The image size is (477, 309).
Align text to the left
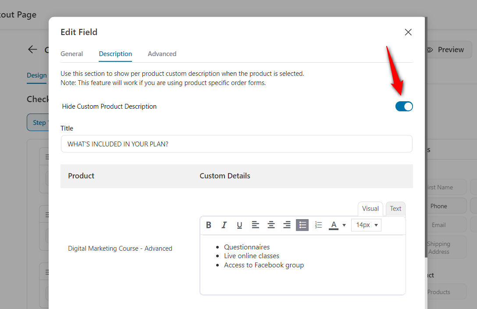(x=256, y=225)
